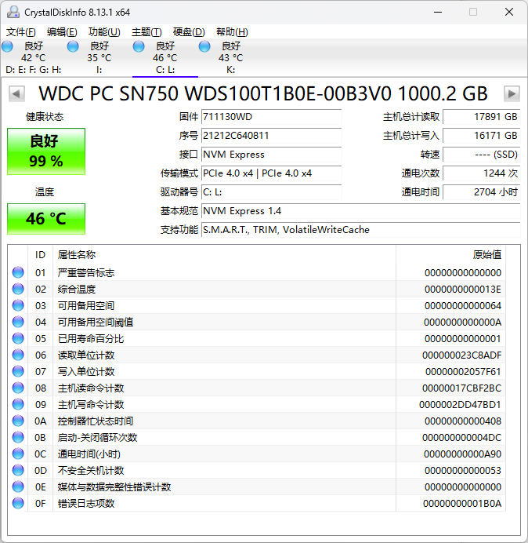Click status orb for 05 已用寿命百分比

coord(18,338)
